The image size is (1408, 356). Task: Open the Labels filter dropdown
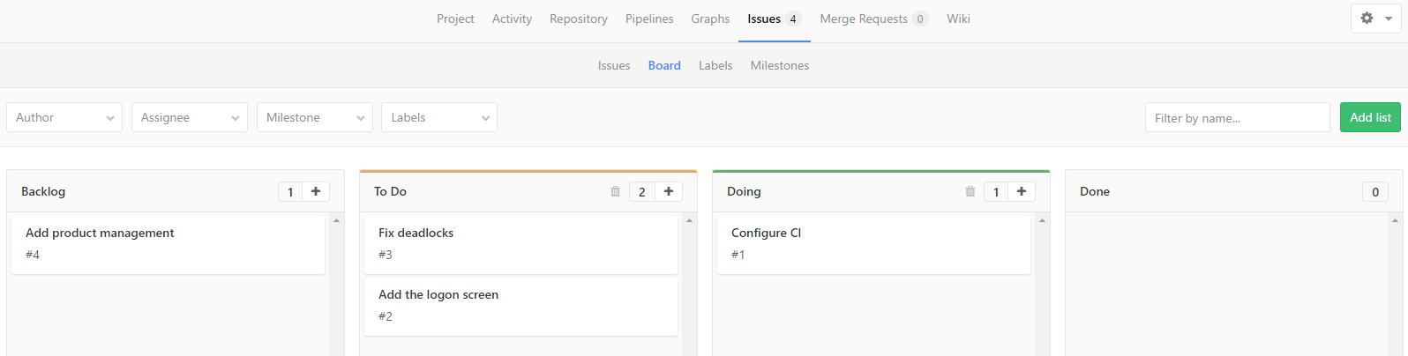[439, 117]
